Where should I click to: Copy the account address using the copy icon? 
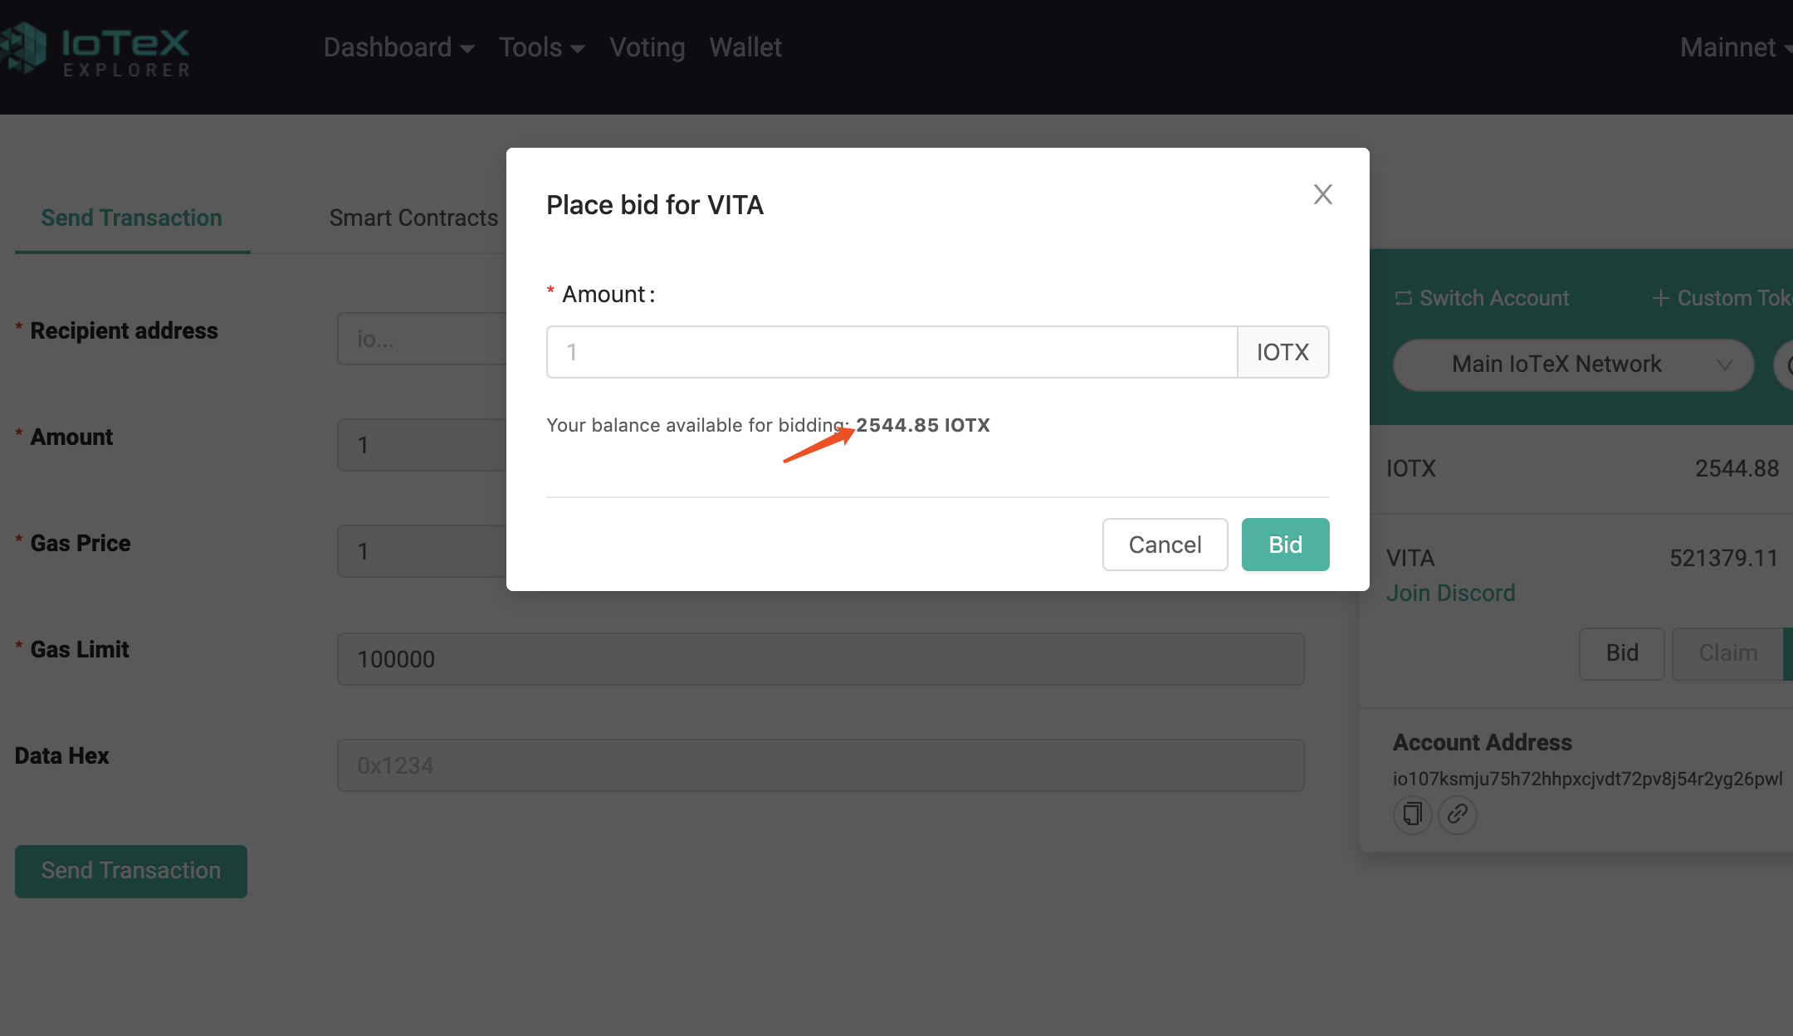pyautogui.click(x=1412, y=814)
